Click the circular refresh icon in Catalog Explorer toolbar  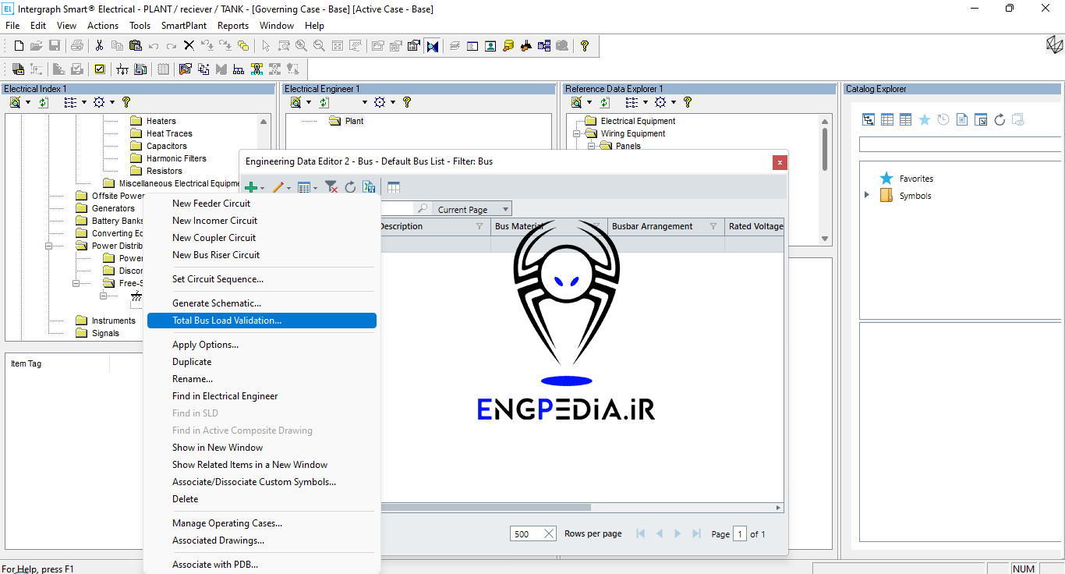pyautogui.click(x=1000, y=119)
